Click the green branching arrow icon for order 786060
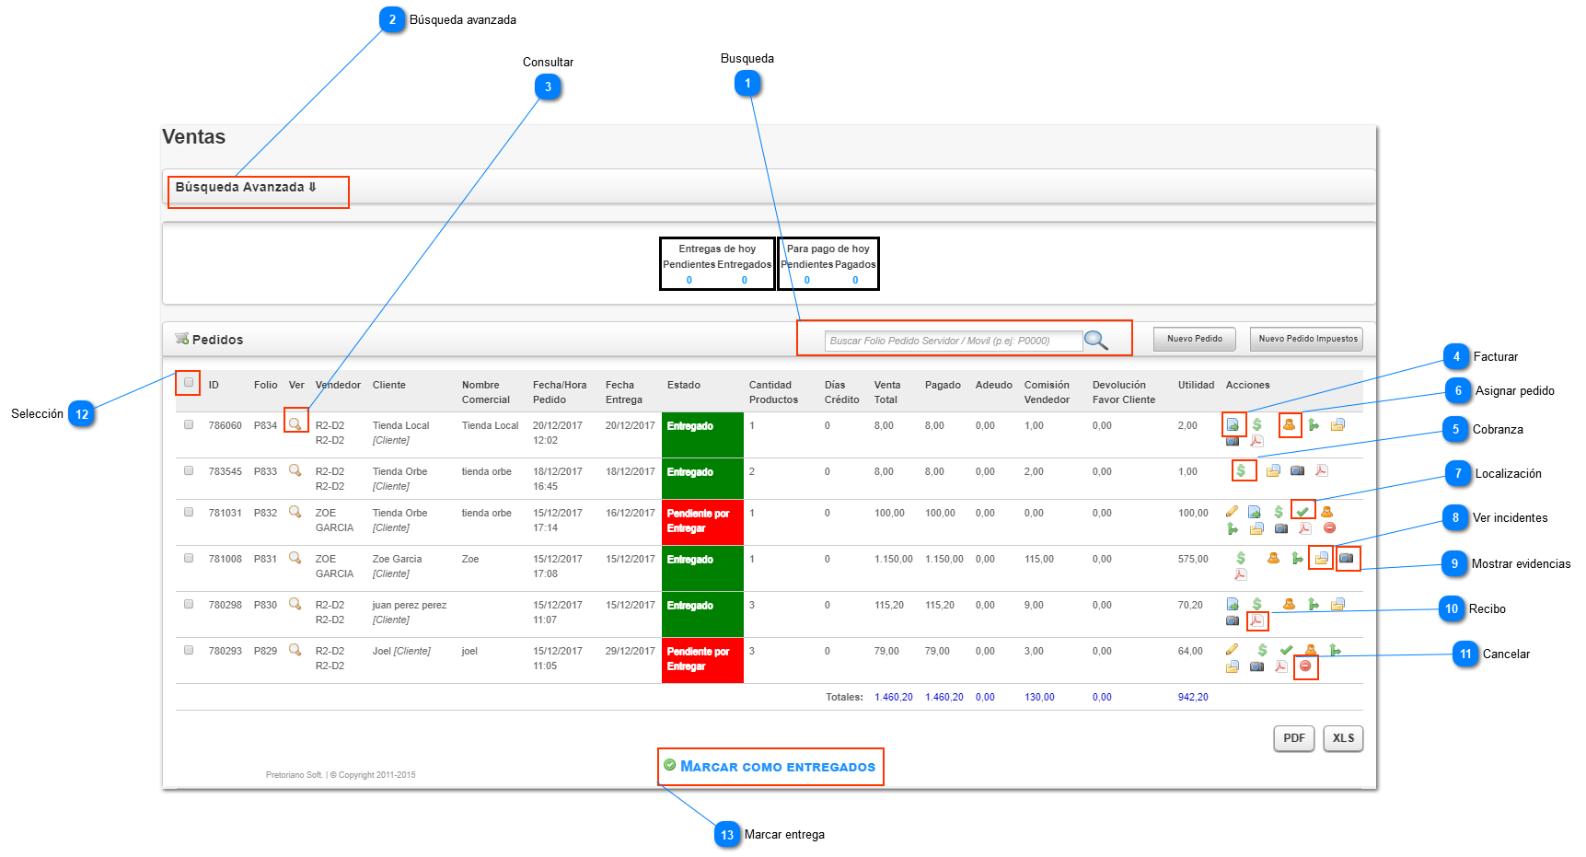The width and height of the screenshot is (1586, 857). pyautogui.click(x=1314, y=424)
